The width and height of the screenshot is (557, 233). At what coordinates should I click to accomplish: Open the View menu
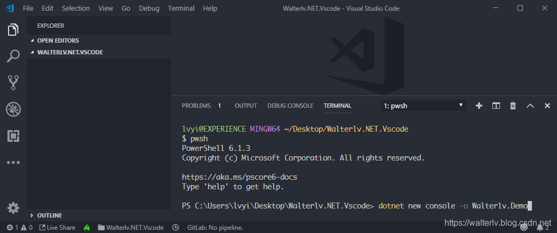pos(106,8)
